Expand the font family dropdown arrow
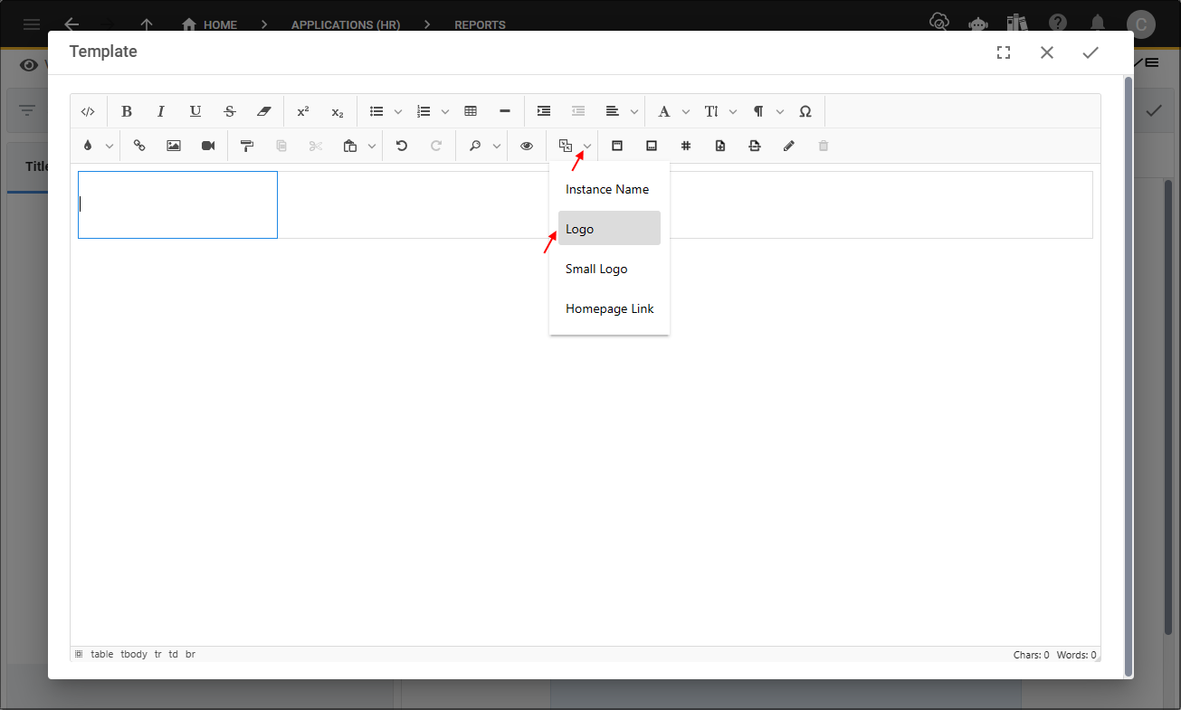 [x=686, y=112]
